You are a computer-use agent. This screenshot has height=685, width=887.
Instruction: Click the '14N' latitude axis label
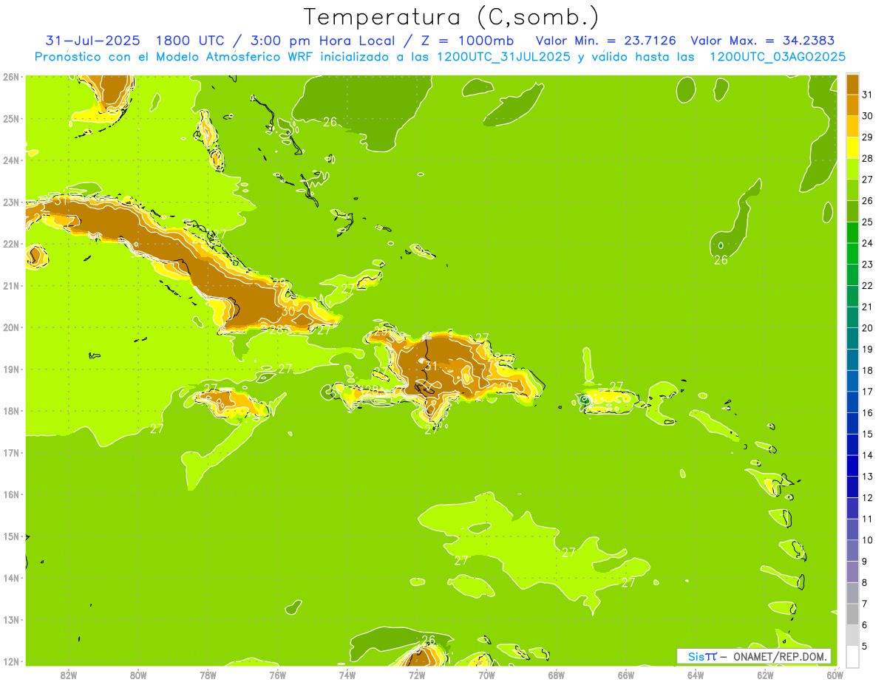pyautogui.click(x=12, y=578)
